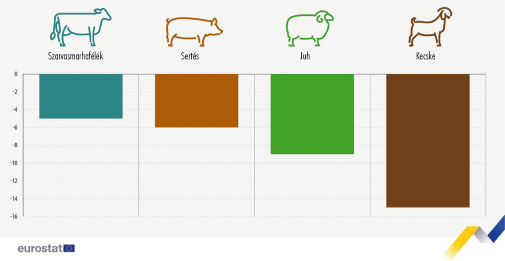Click the brown goat icon

(430, 27)
